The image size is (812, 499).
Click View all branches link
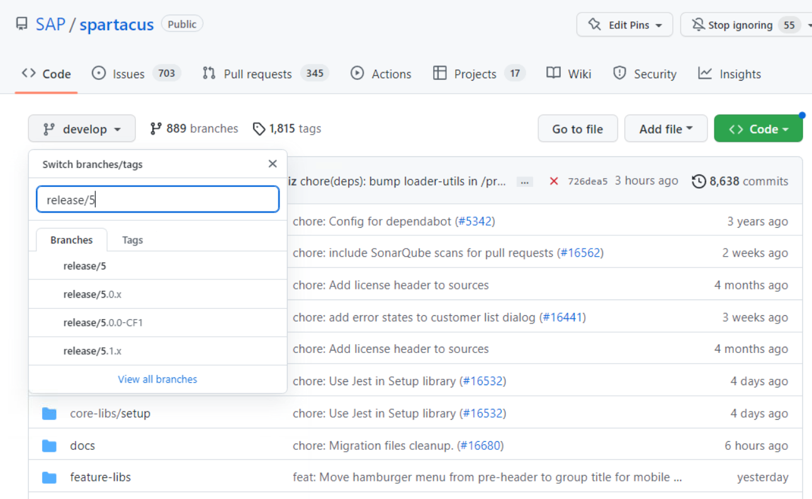[x=157, y=379]
